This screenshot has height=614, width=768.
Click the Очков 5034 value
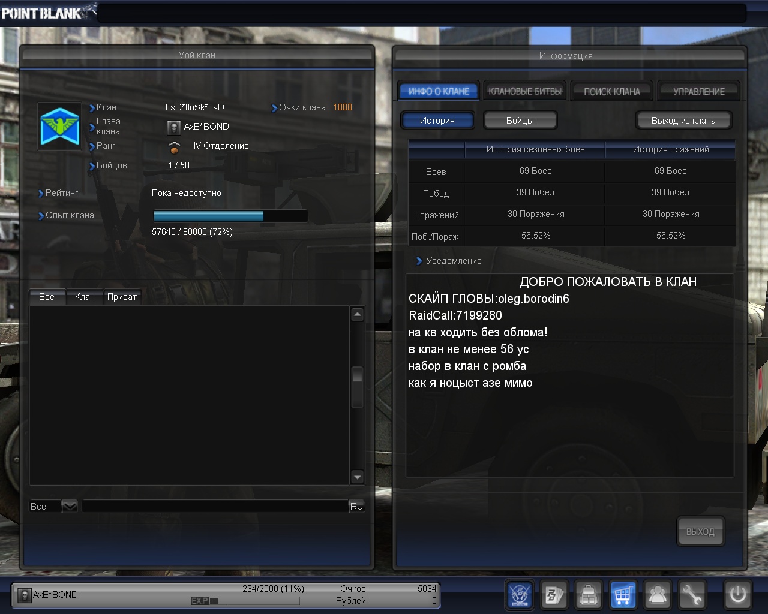[427, 589]
